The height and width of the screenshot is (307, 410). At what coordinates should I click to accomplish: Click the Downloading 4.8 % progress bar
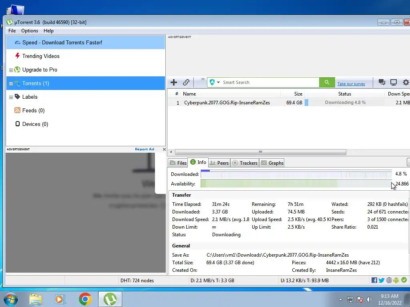click(x=345, y=103)
